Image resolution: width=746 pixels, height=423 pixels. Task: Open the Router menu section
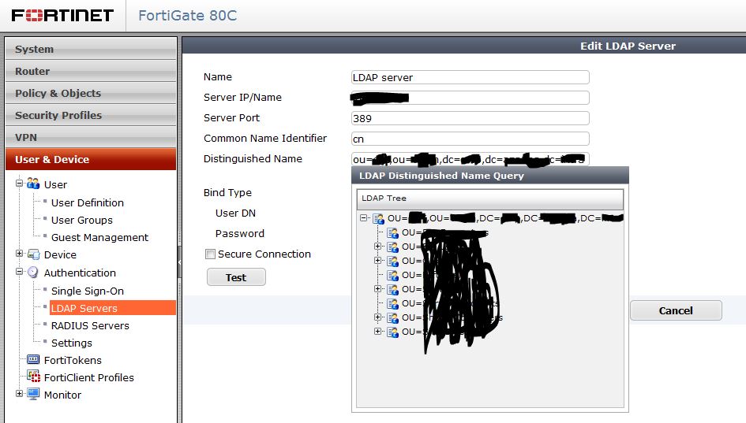coord(91,71)
